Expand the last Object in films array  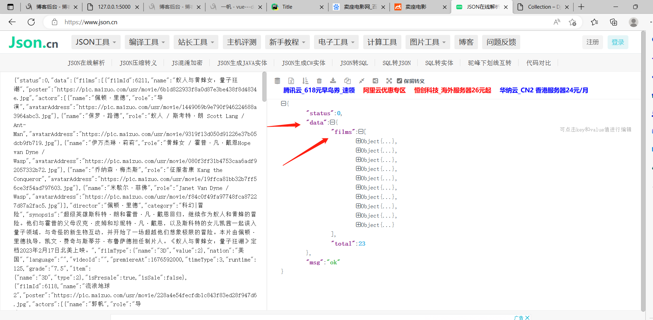coord(358,225)
